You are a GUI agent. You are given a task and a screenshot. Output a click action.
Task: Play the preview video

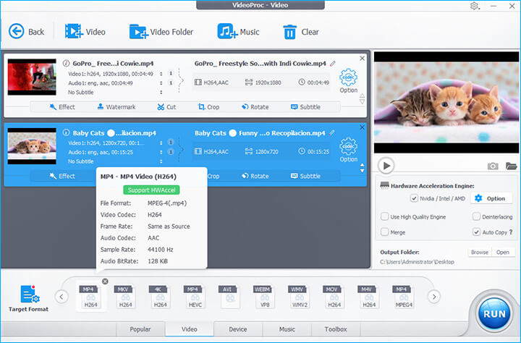[386, 166]
